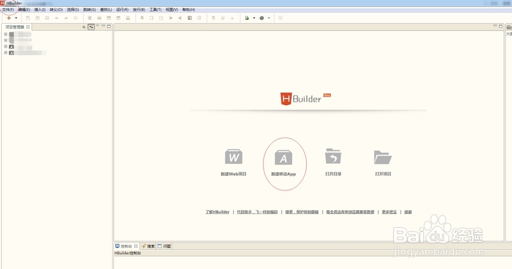Click the bookmark flag toolbar icon
This screenshot has width=512, height=269.
[142, 18]
